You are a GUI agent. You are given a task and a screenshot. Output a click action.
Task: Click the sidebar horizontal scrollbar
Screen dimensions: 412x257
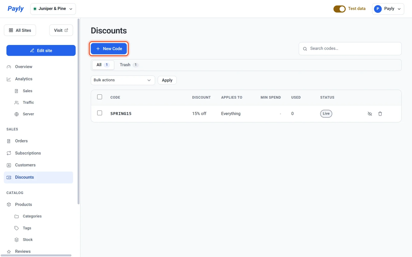[36, 255]
